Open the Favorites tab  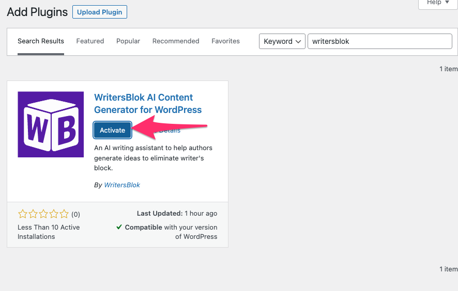225,41
